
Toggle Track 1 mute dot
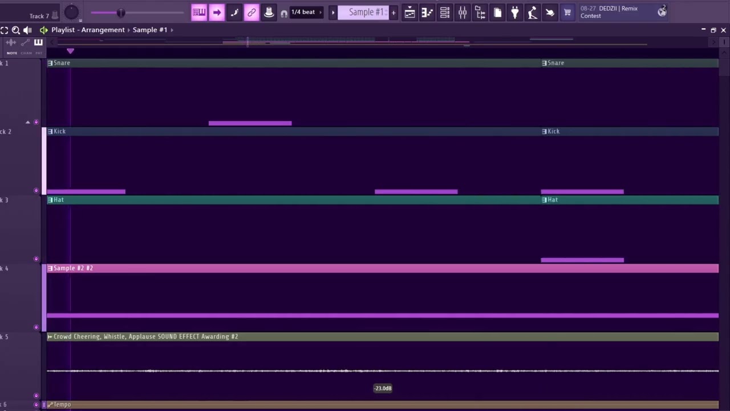(x=36, y=122)
